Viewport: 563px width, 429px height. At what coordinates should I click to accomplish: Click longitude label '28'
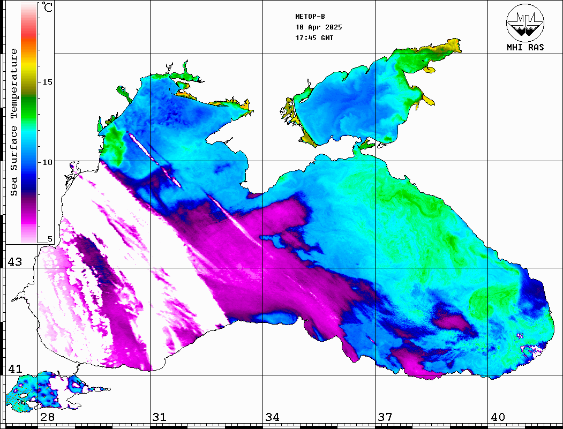47,417
